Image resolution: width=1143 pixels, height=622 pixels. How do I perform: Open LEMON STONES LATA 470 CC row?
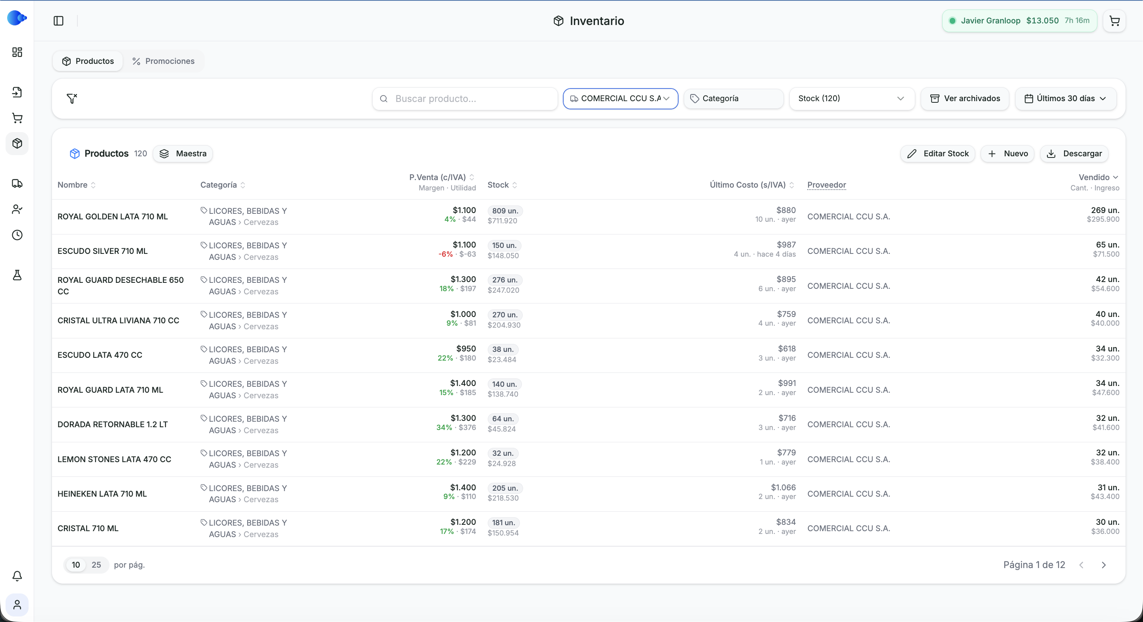point(588,459)
